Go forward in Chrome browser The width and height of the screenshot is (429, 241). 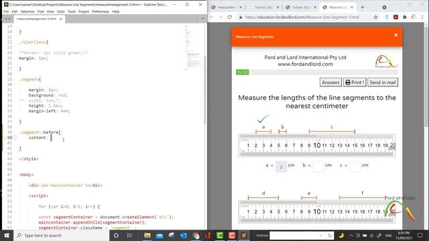tap(221, 17)
